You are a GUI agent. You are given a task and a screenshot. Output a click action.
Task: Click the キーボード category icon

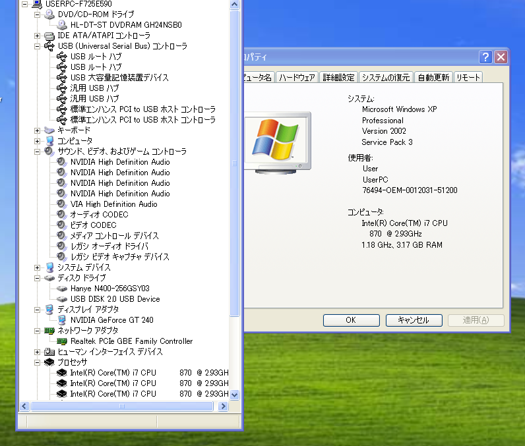pyautogui.click(x=49, y=130)
